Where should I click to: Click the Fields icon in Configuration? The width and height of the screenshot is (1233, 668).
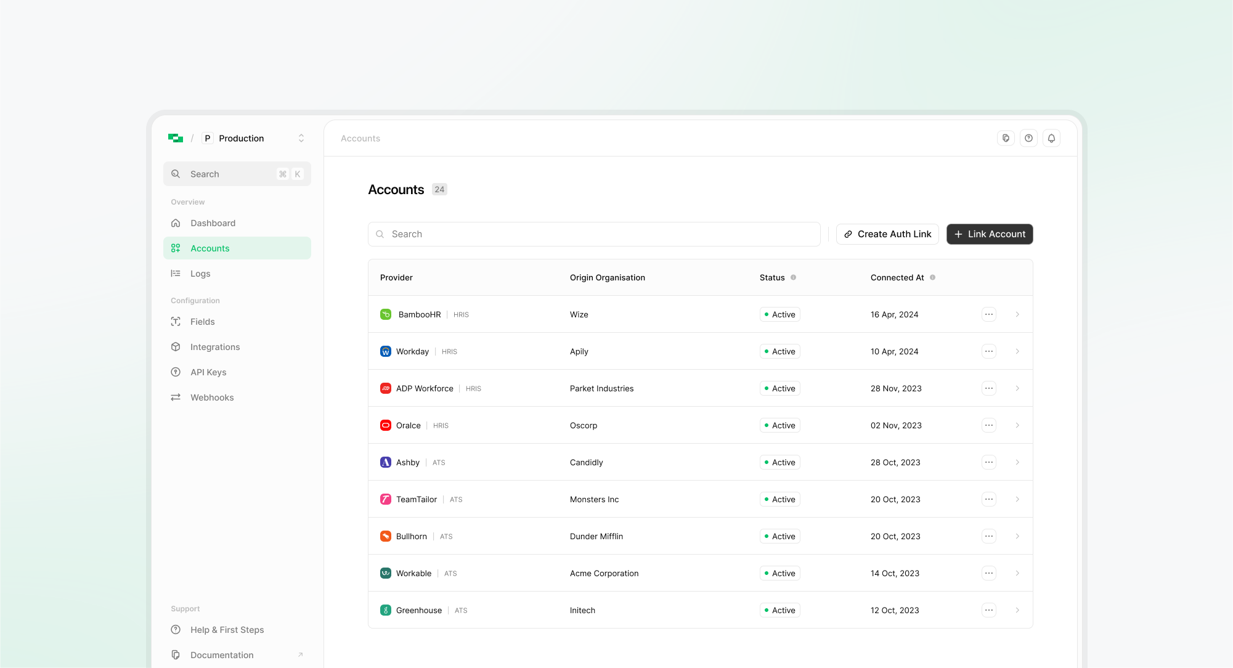176,322
